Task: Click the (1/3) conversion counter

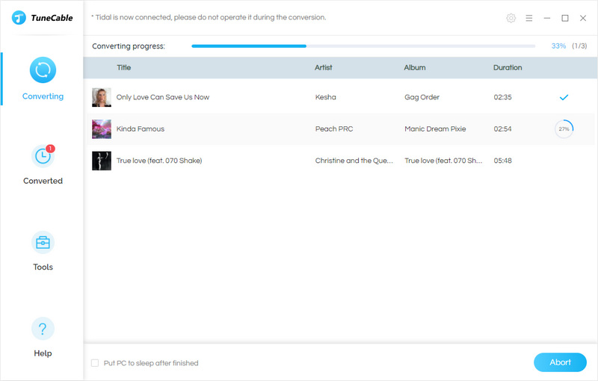Action: coord(579,46)
